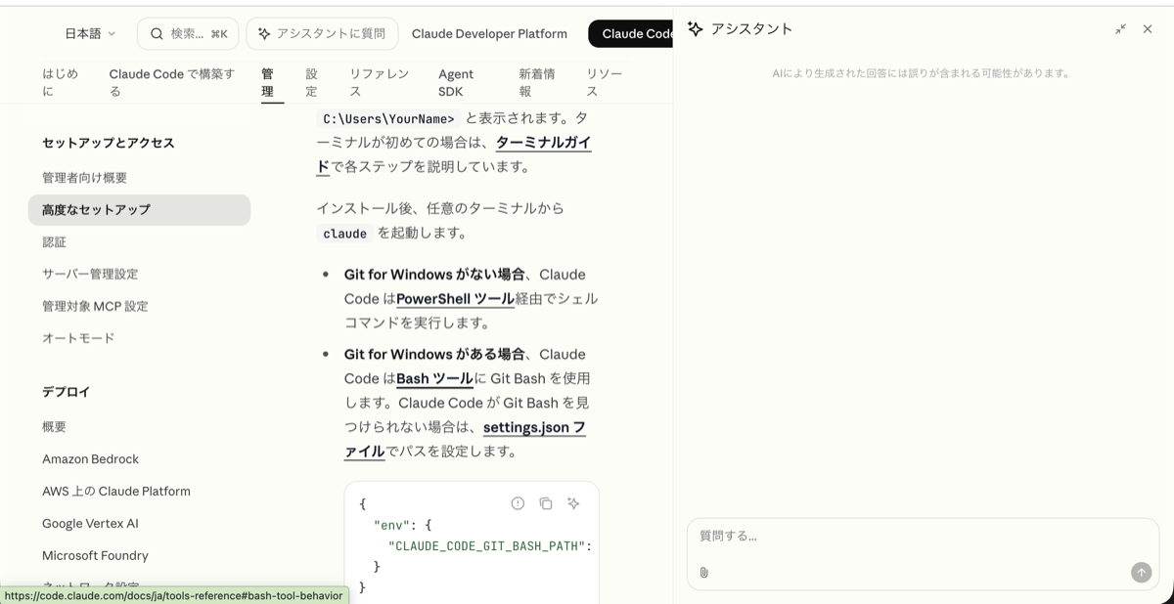
Task: Open the リファレンス tab
Action: [380, 82]
